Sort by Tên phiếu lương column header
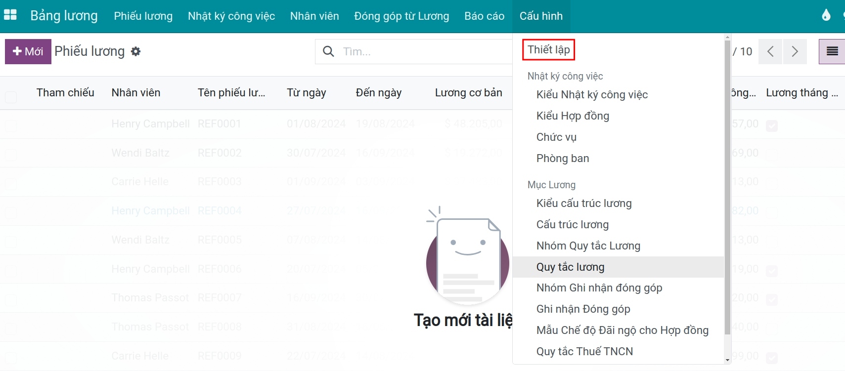Viewport: 845px width, 371px height. point(231,93)
